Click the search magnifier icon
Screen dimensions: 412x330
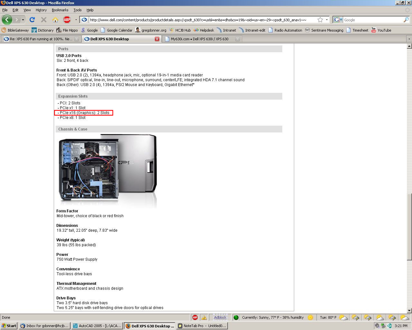[406, 20]
